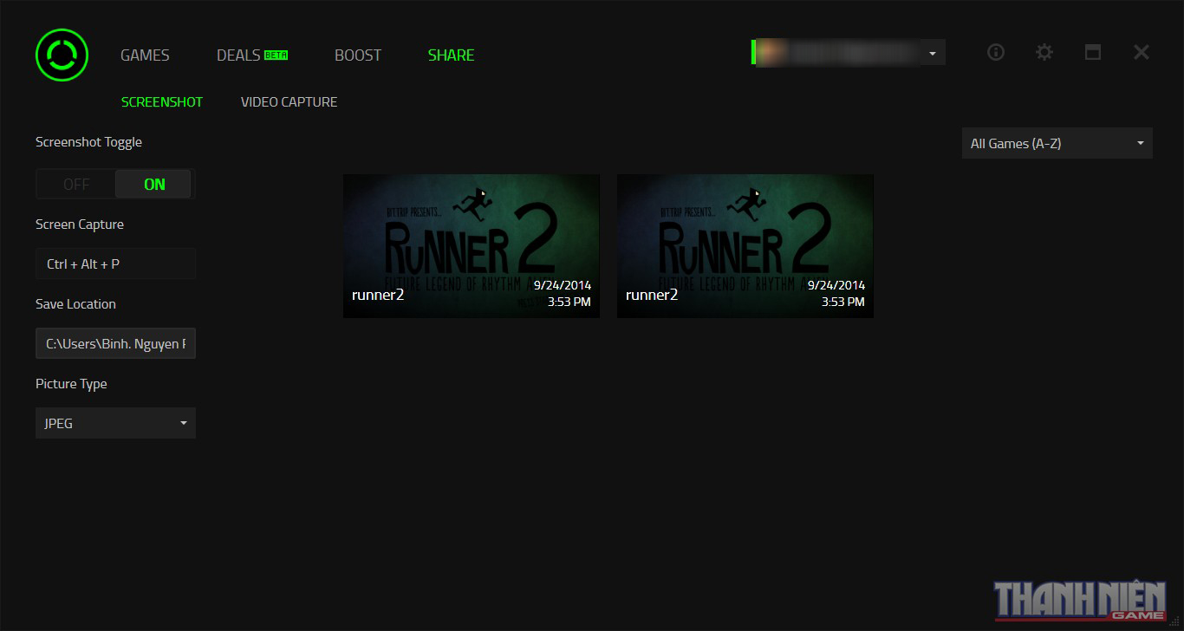
Task: Select the SHARE tab
Action: coord(451,55)
